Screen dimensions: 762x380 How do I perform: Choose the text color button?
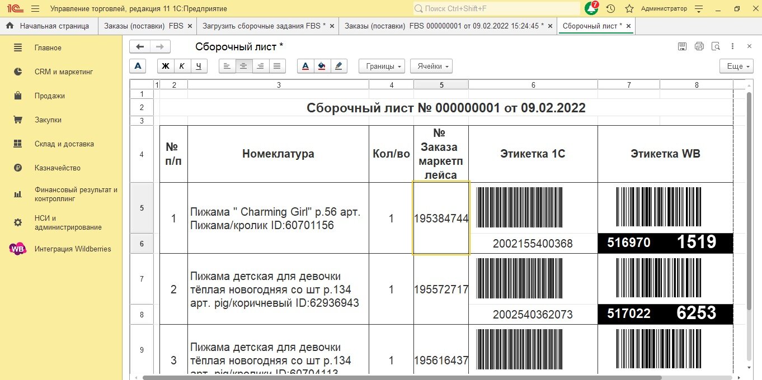305,66
